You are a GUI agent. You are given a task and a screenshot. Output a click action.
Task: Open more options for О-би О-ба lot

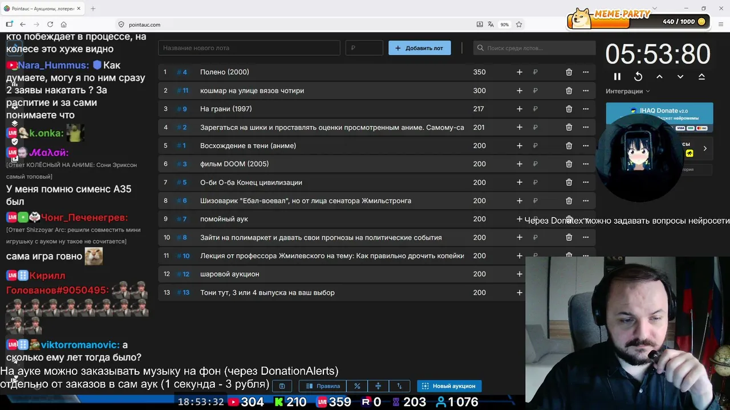[586, 182]
